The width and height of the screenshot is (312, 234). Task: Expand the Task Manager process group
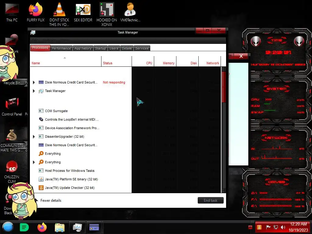tap(34, 91)
